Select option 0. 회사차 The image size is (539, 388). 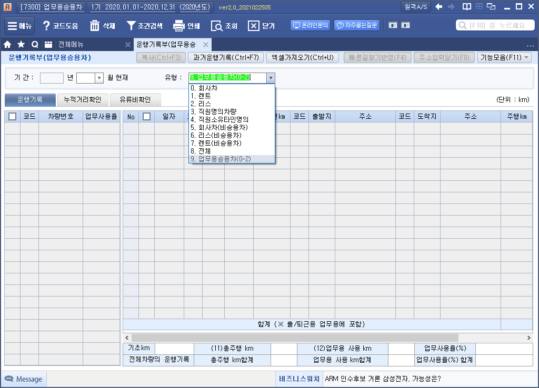click(x=232, y=88)
